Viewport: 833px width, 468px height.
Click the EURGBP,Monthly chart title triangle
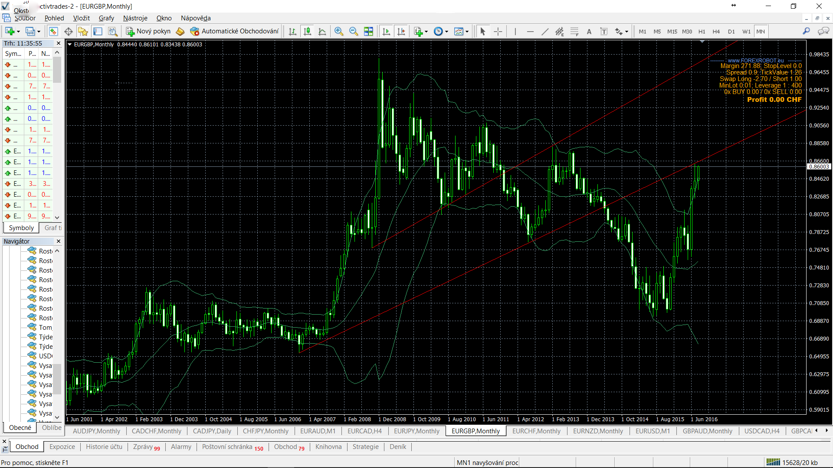69,44
